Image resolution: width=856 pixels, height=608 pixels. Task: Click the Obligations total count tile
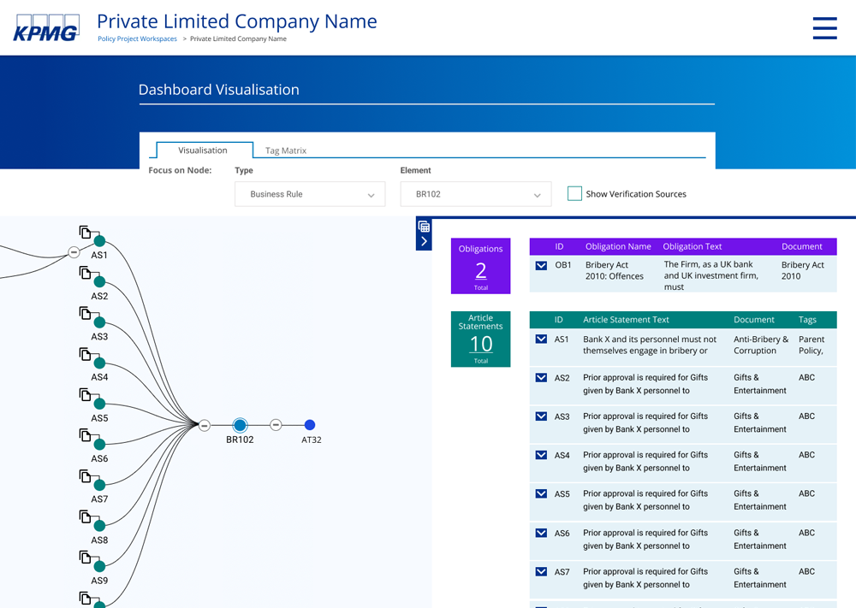tap(481, 266)
